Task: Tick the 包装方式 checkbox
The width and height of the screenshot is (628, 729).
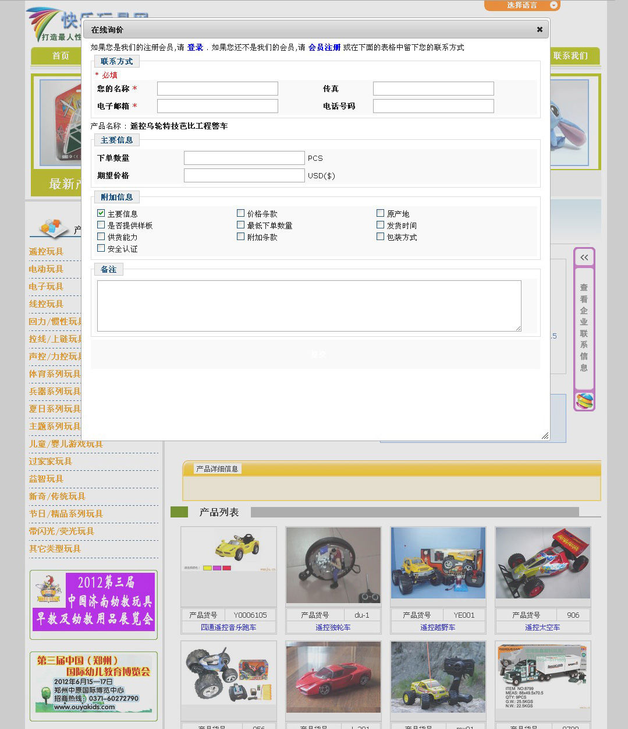Action: click(x=380, y=237)
